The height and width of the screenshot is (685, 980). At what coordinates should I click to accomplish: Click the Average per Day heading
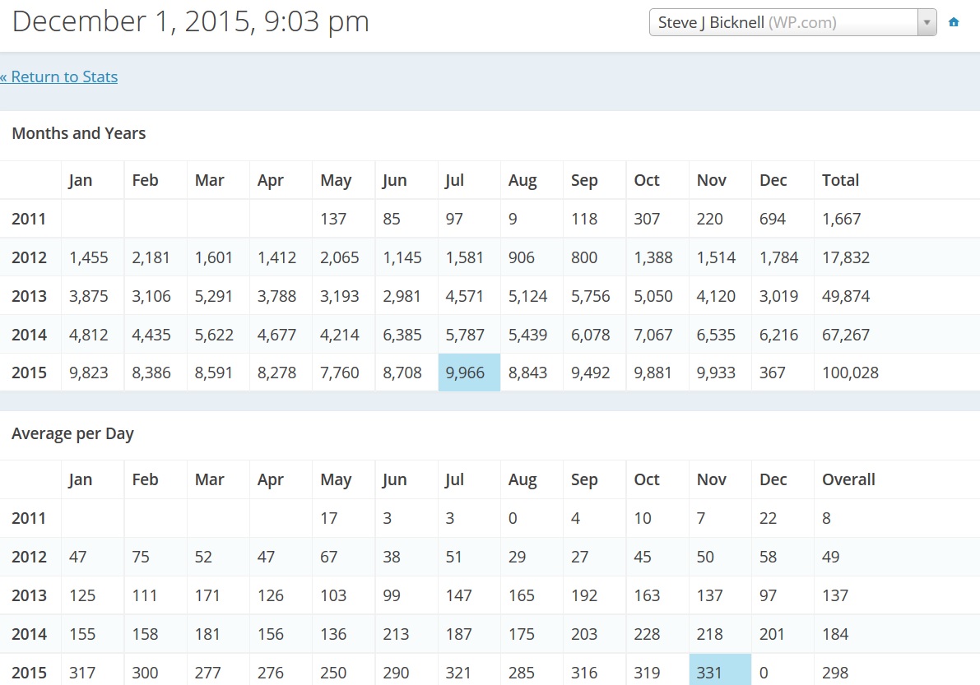click(x=72, y=433)
